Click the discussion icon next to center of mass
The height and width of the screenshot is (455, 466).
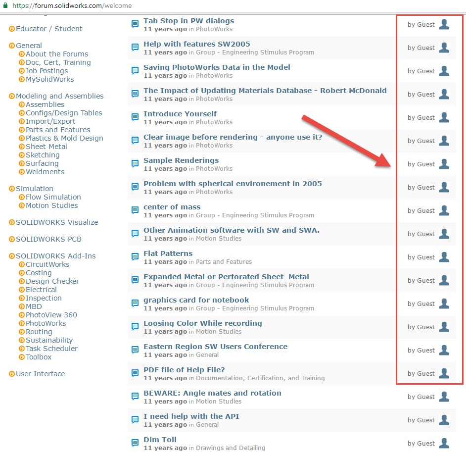[x=135, y=210]
